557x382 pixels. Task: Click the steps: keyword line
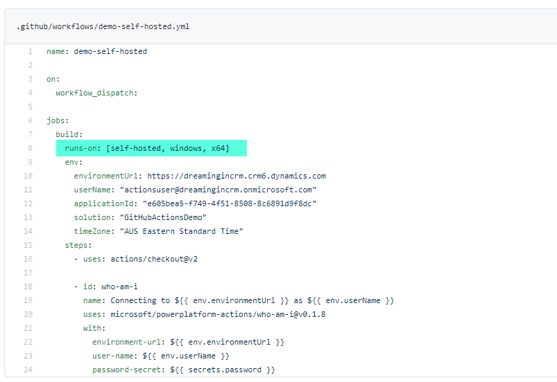point(78,245)
